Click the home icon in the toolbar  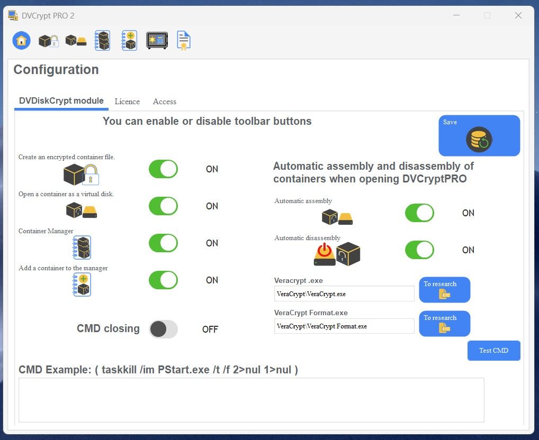point(21,40)
